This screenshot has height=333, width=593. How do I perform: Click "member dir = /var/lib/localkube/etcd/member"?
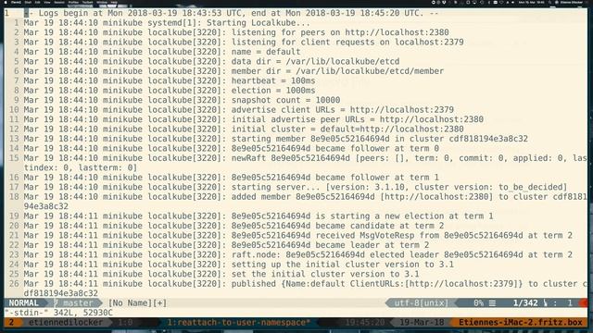click(337, 71)
